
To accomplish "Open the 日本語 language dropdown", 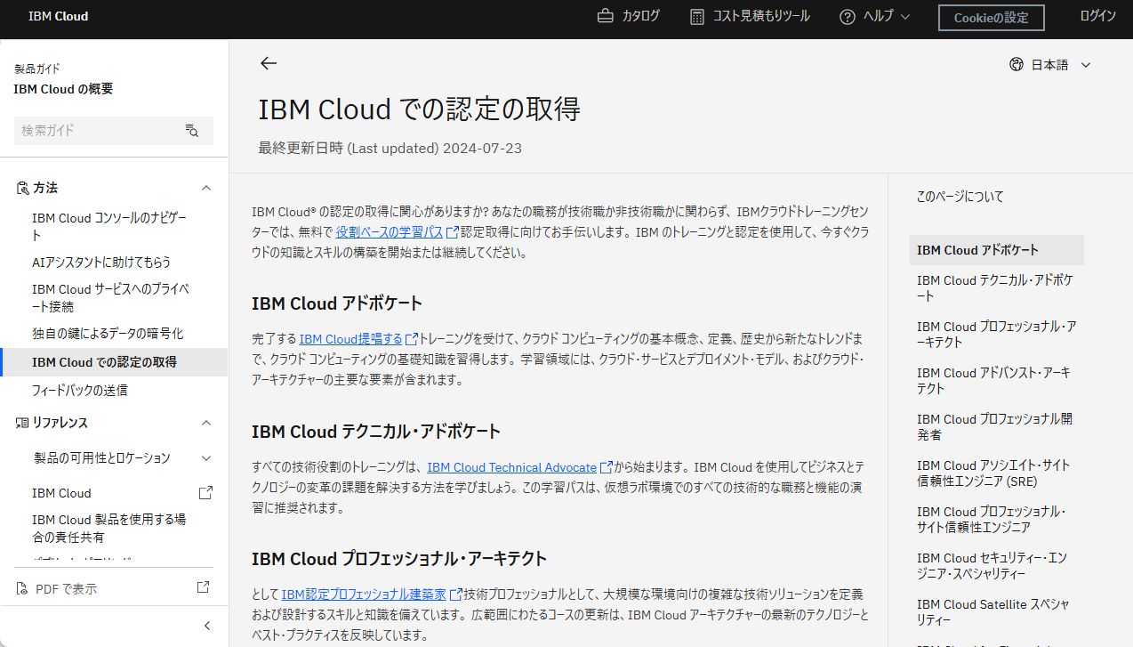I will [1050, 64].
